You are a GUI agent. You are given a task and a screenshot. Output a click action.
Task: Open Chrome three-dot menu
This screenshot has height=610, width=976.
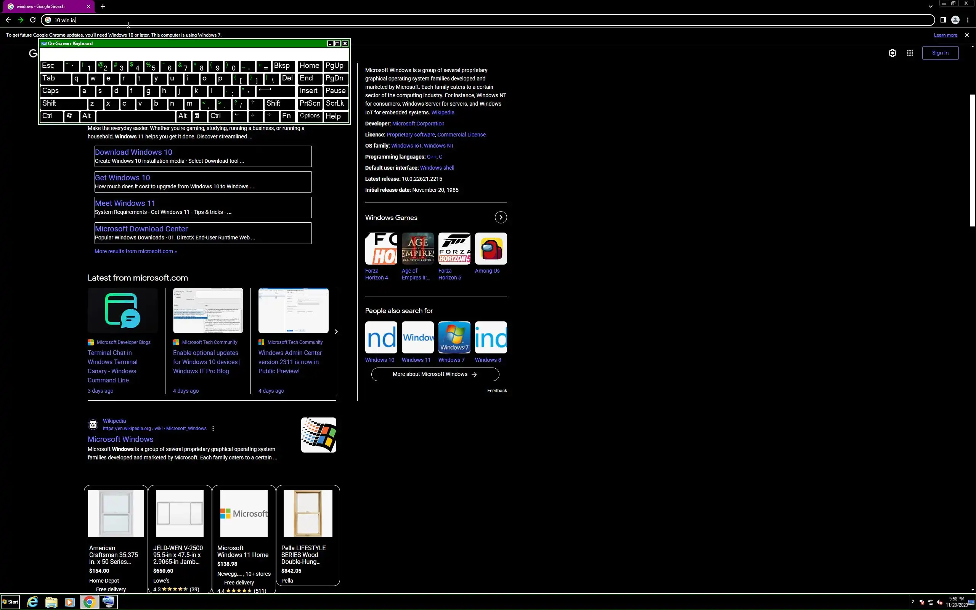[x=968, y=20]
